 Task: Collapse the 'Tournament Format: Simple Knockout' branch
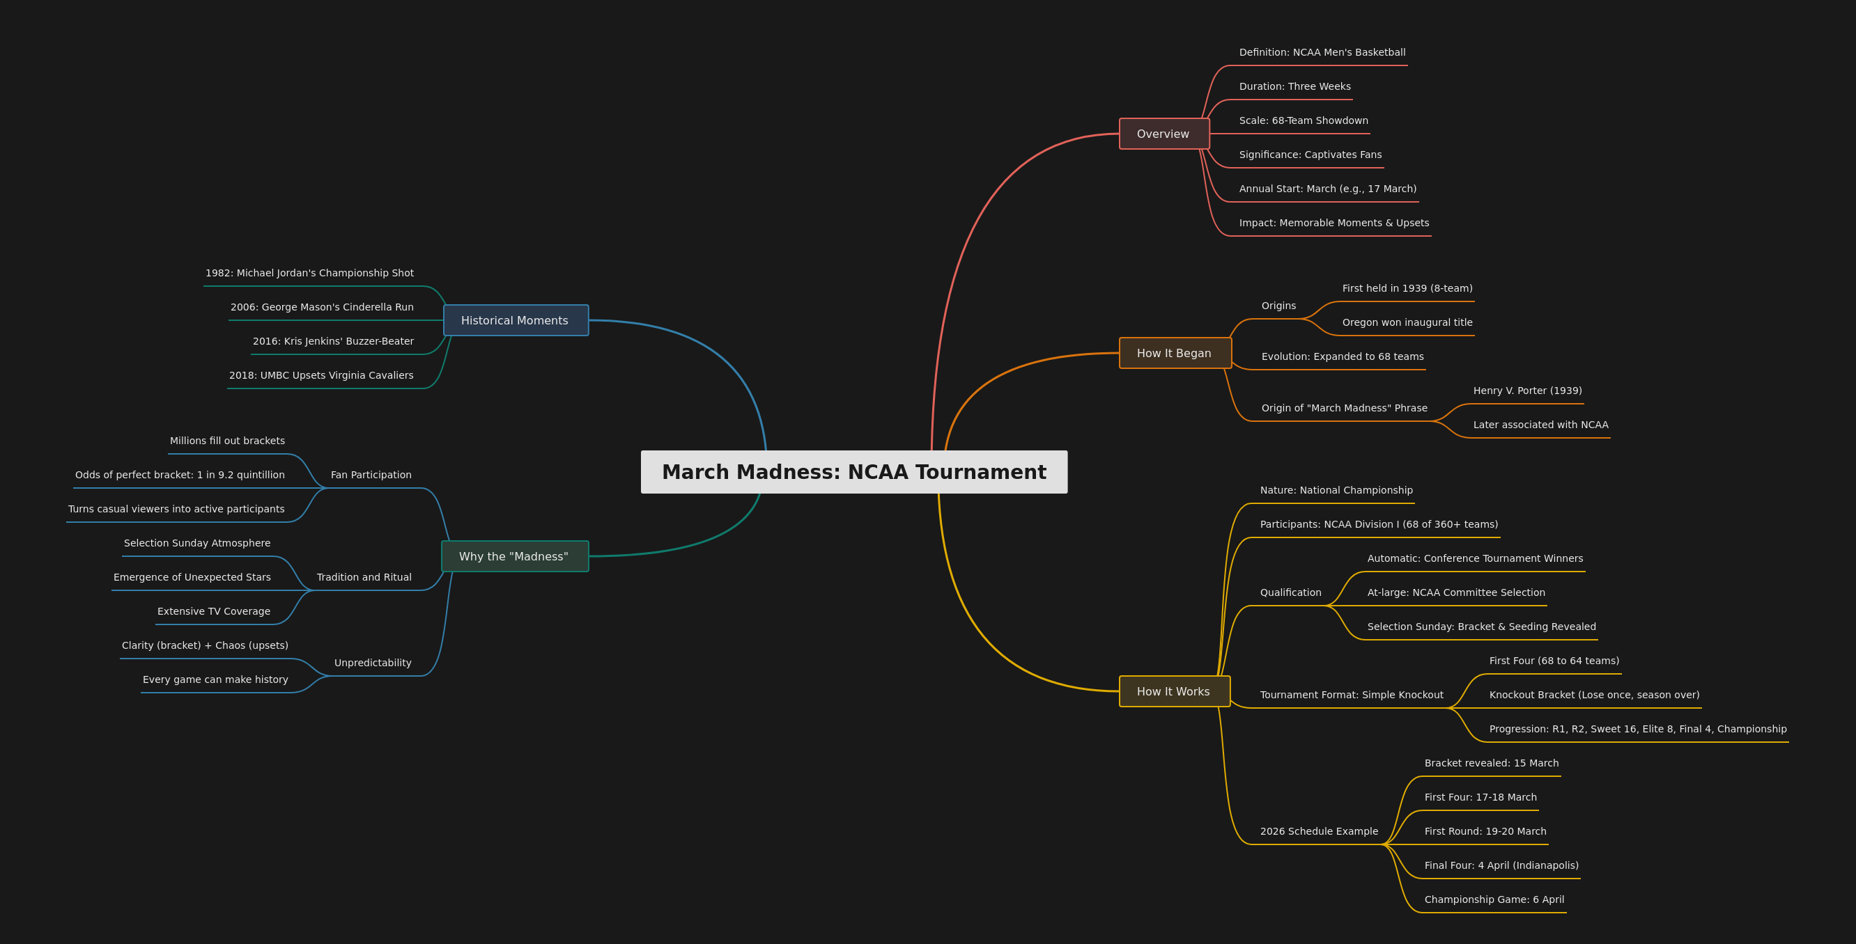pyautogui.click(x=1351, y=694)
